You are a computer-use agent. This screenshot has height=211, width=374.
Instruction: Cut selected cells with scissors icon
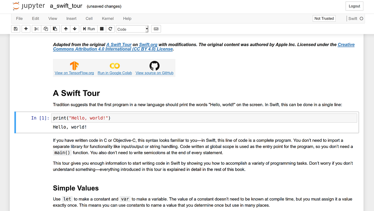click(36, 29)
